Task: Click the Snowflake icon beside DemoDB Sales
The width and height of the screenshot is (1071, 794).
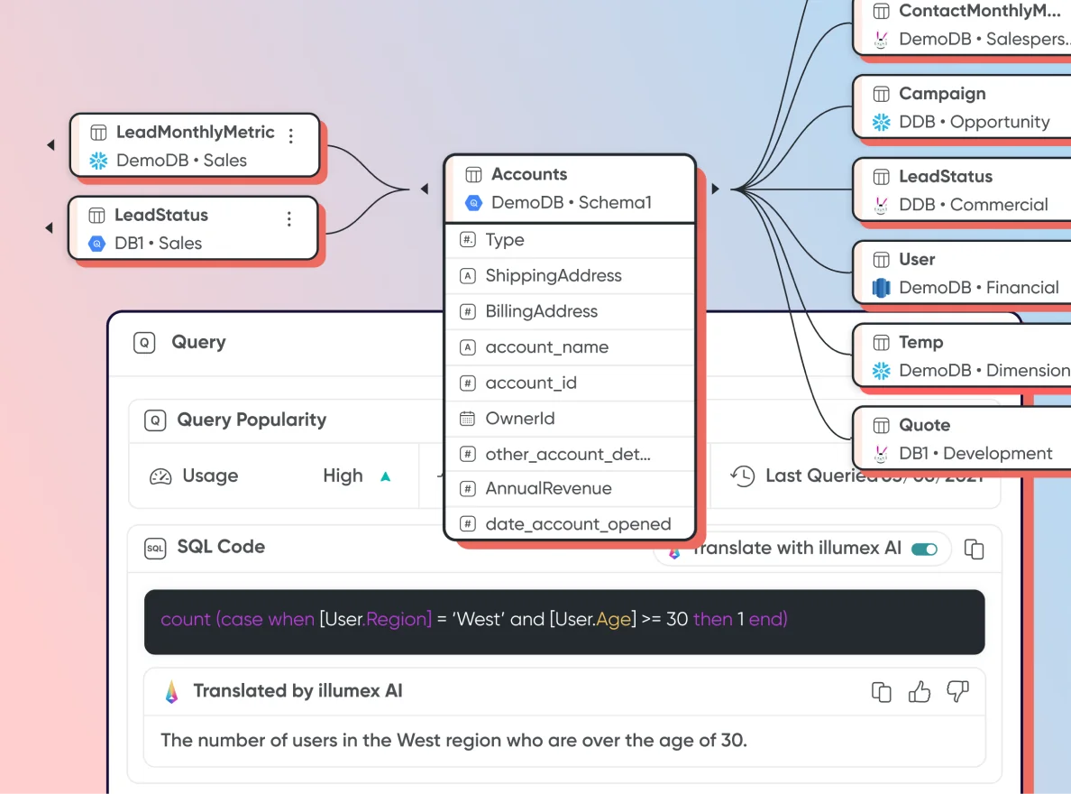Action: click(x=98, y=161)
